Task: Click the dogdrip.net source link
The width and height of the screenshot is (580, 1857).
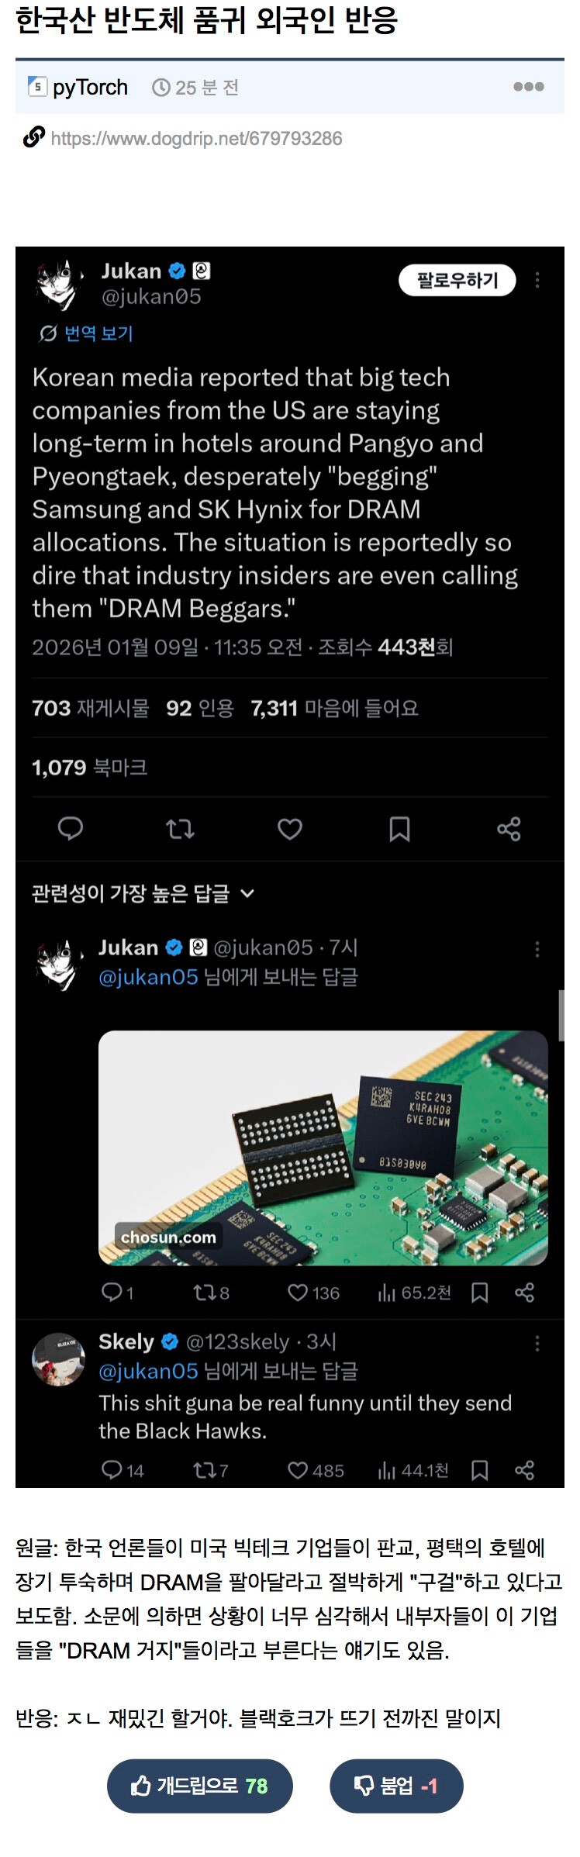Action: pyautogui.click(x=196, y=139)
